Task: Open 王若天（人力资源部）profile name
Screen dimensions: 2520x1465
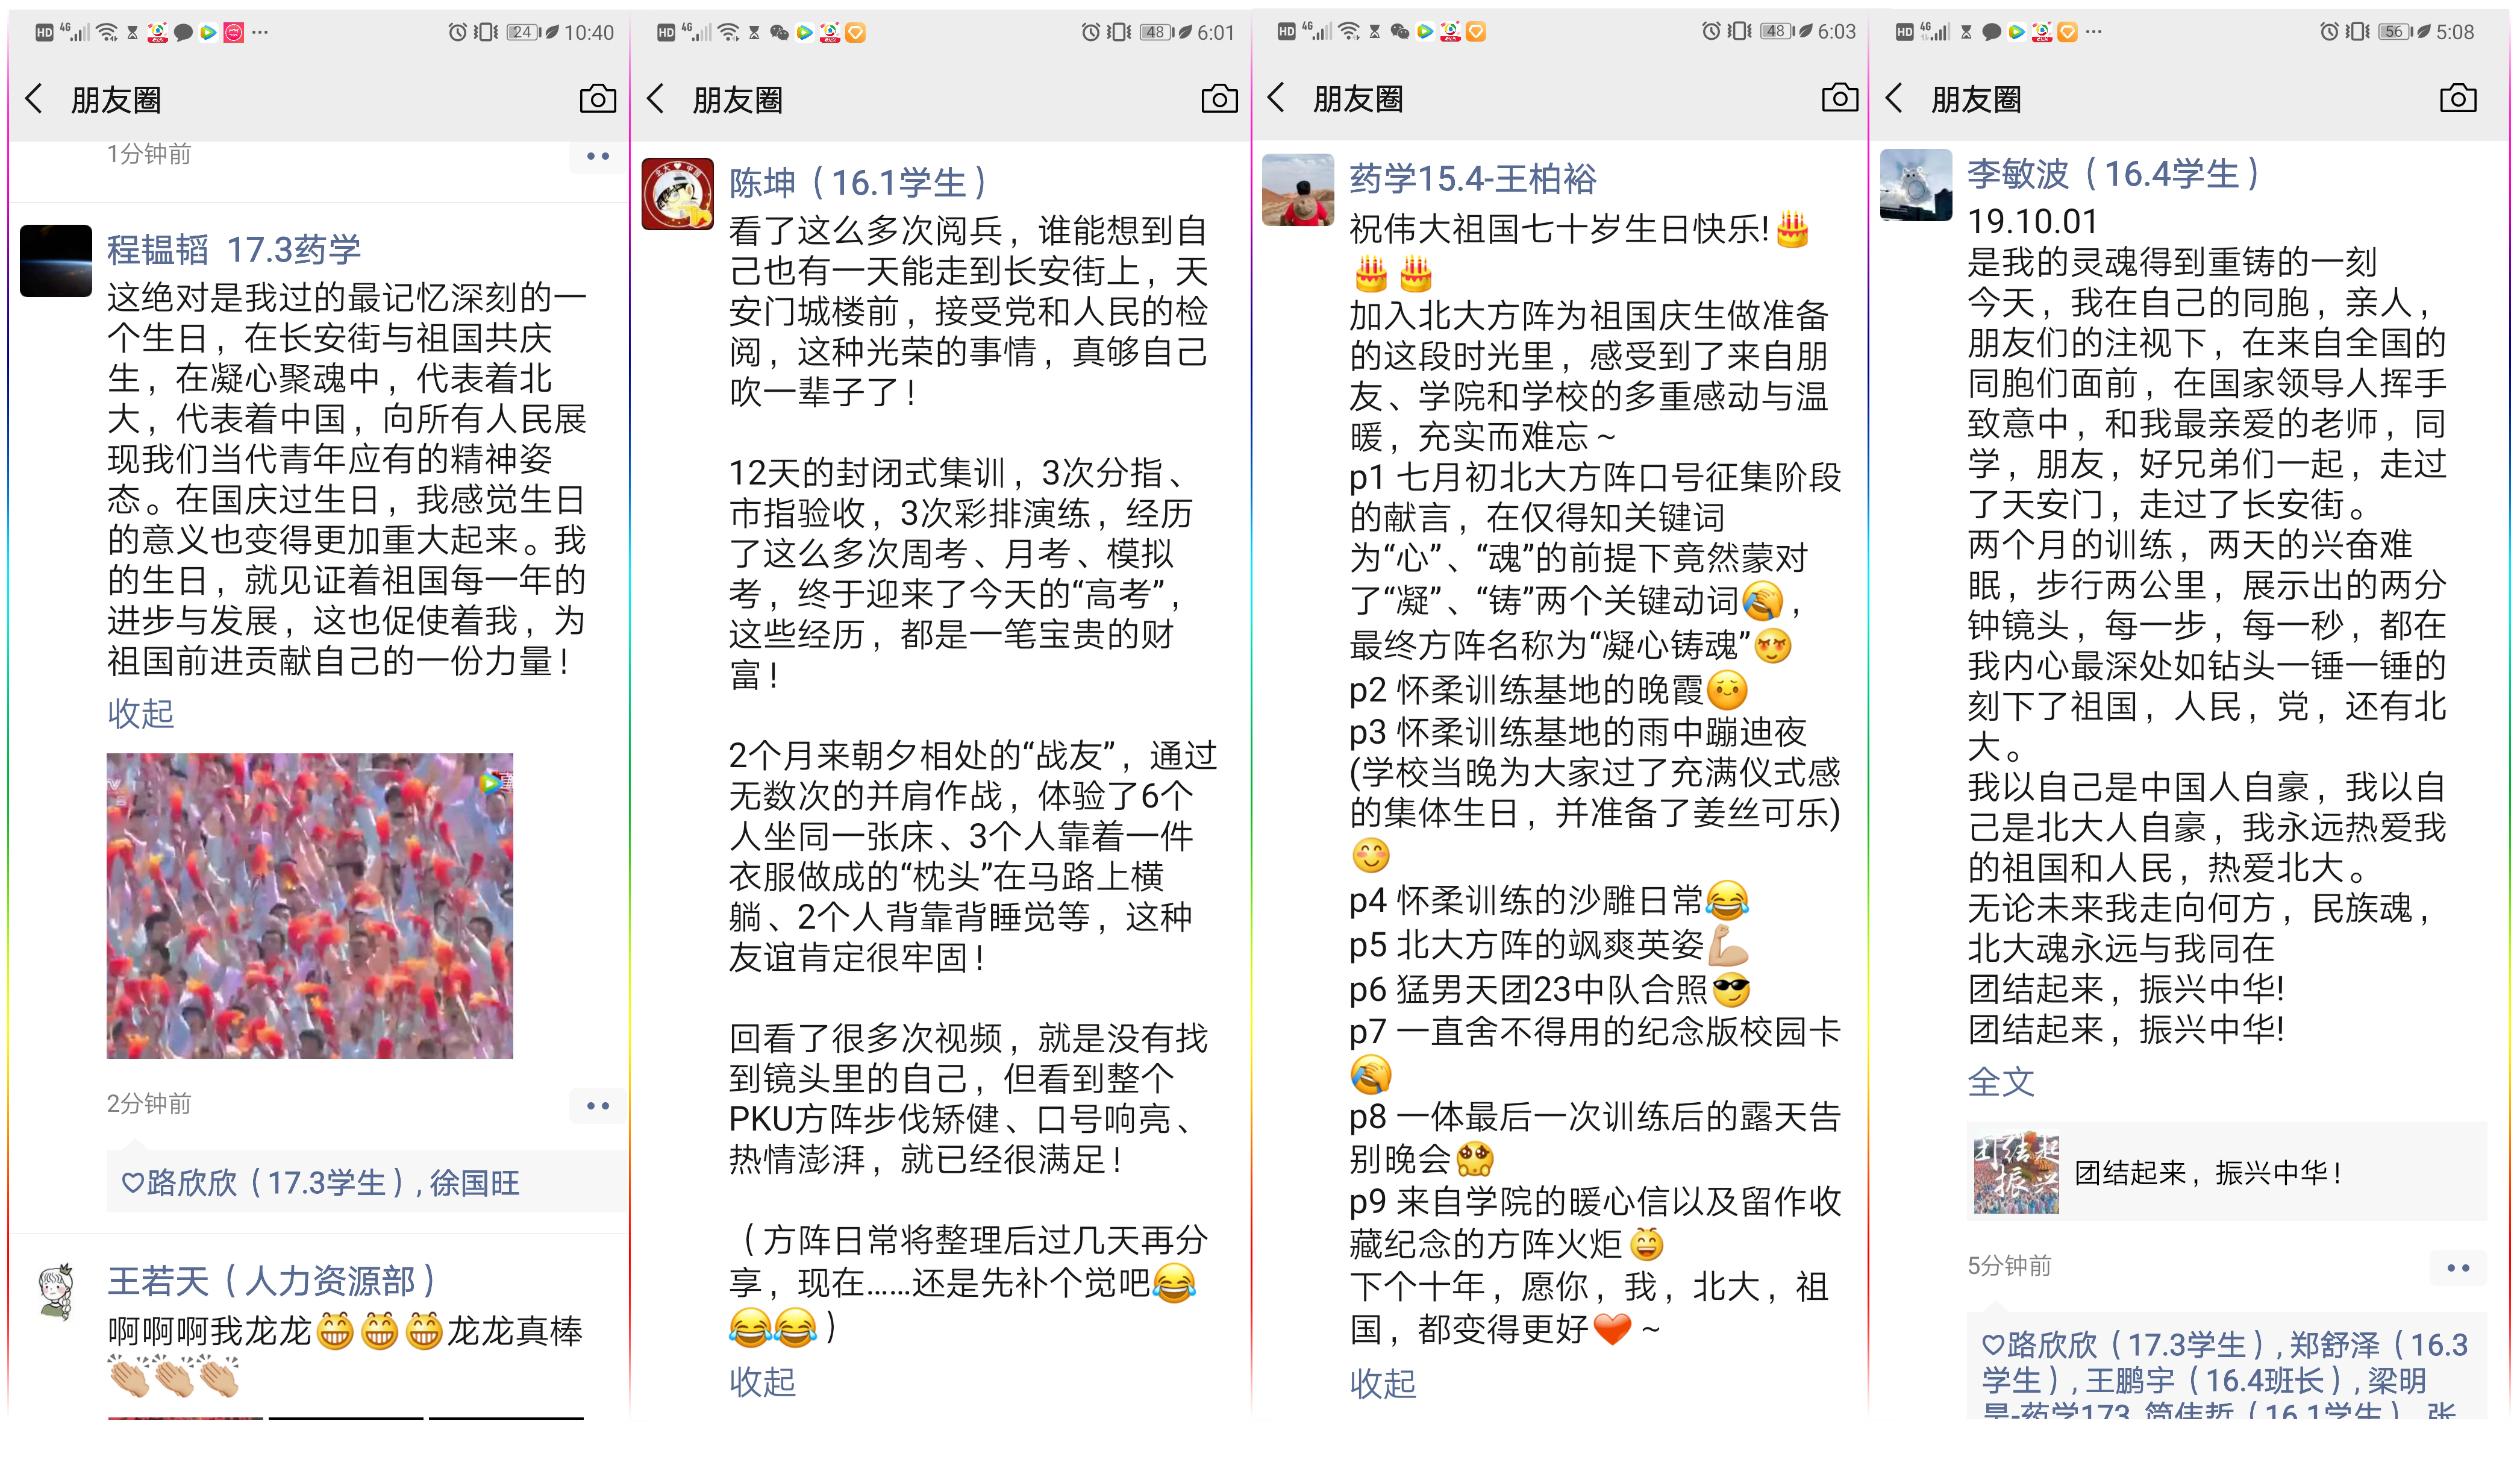Action: tap(272, 1280)
